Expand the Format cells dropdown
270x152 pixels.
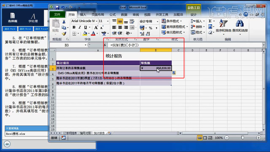pos(204,32)
